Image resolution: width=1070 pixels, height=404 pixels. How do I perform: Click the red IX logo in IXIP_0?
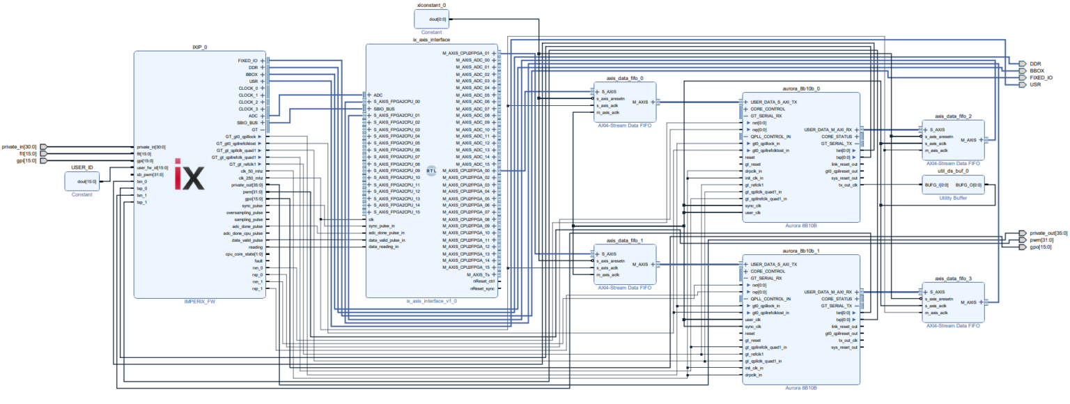click(x=189, y=178)
